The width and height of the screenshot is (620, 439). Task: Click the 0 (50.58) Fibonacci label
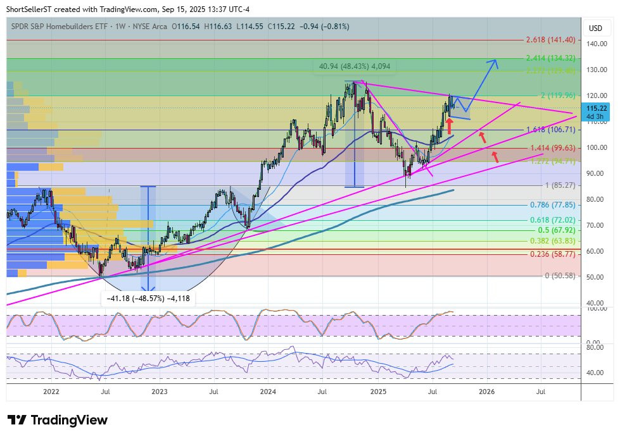coord(560,276)
